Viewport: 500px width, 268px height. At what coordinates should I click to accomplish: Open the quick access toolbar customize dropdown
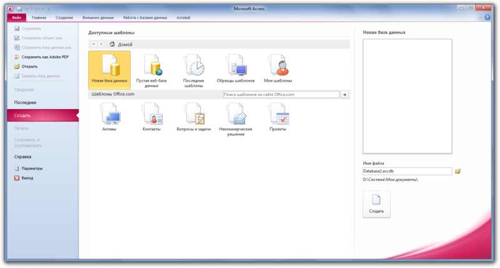[x=49, y=9]
